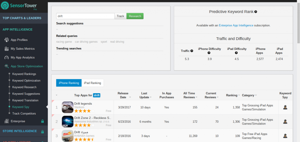Image resolution: width=300 pixels, height=142 pixels.
Task: Click the keyword search input field
Action: pyautogui.click(x=85, y=16)
